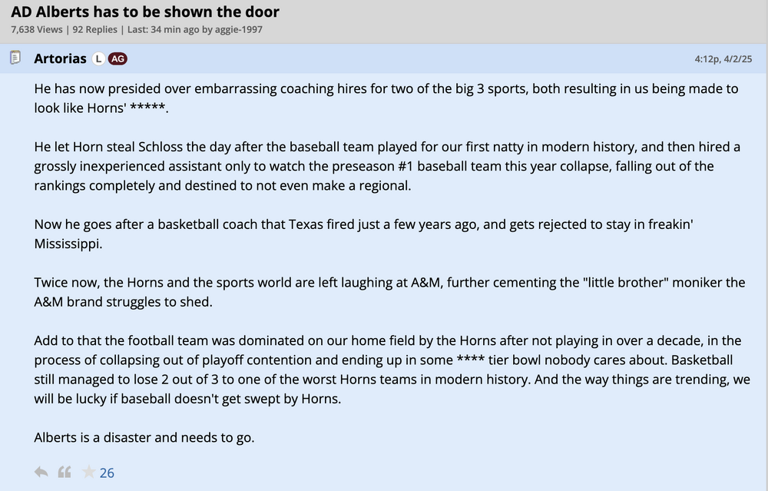The image size is (768, 491).
Task: Click the thread title about AD Alberts
Action: pos(145,12)
